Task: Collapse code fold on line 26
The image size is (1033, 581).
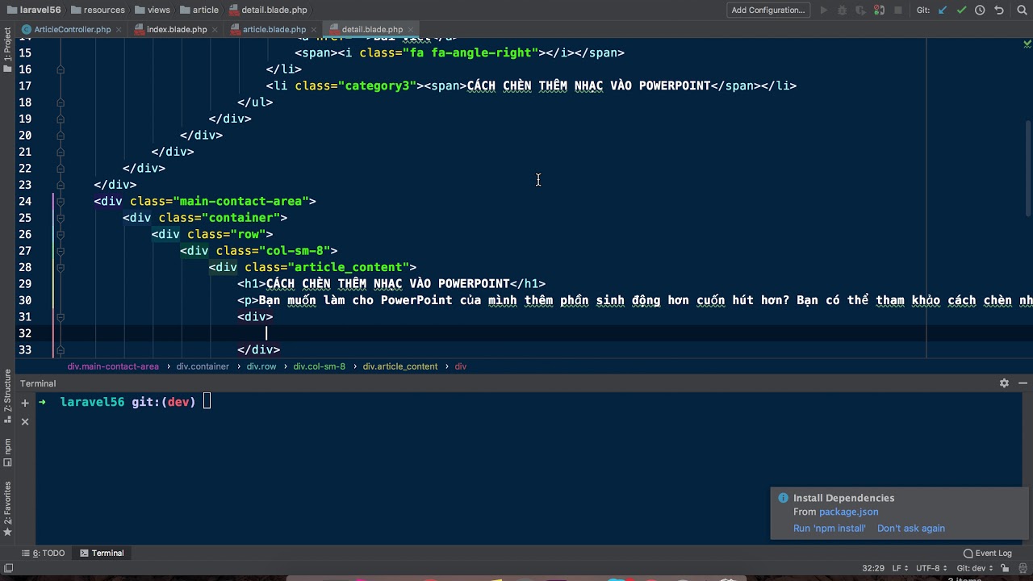Action: (61, 234)
